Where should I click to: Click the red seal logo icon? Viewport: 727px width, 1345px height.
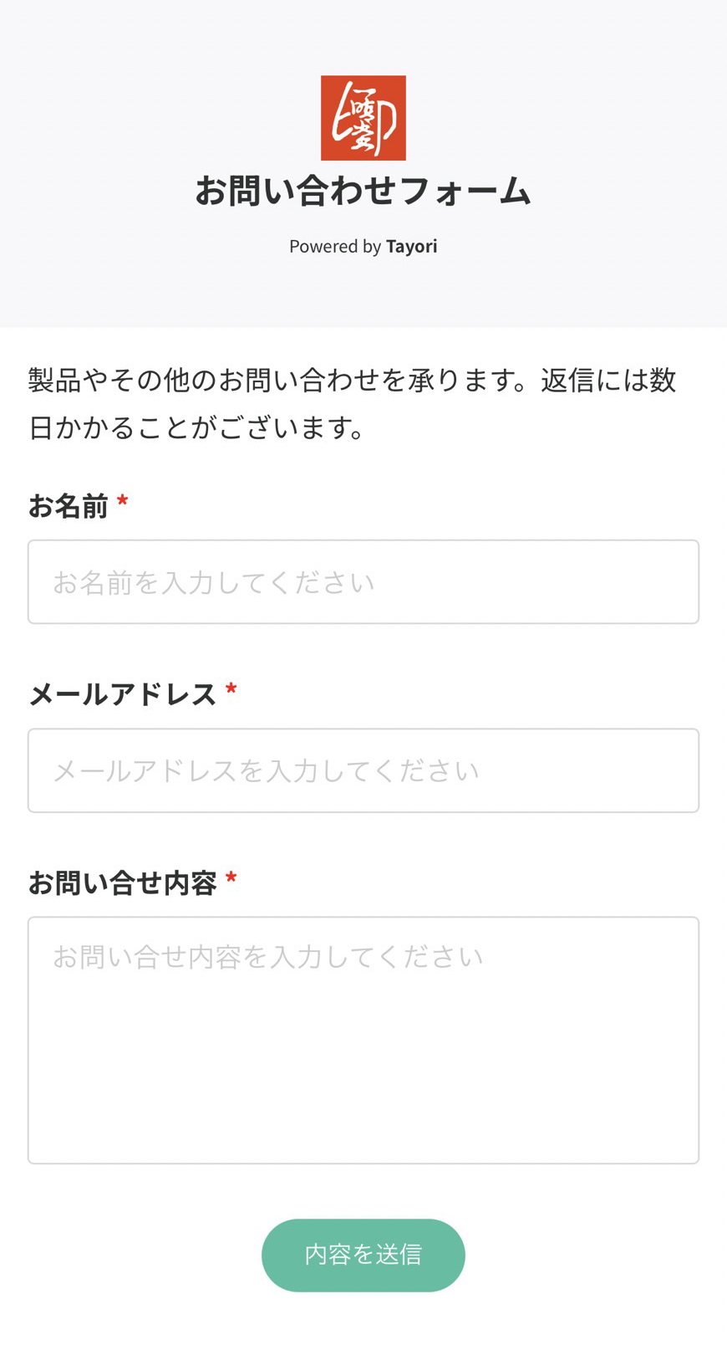pos(363,118)
